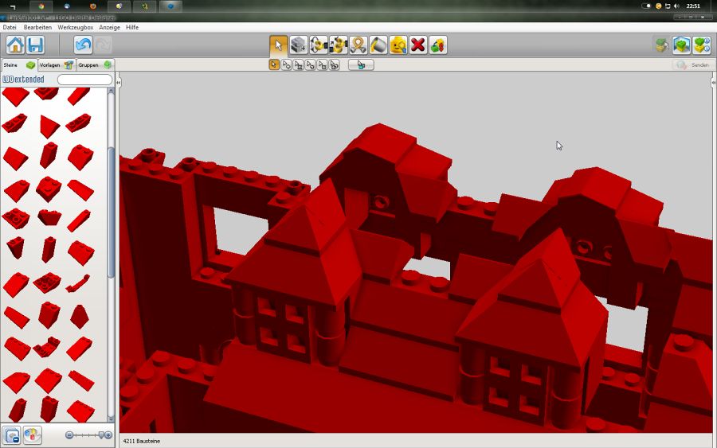Switch to Building Guide mode
The height and width of the screenshot is (448, 717).
(x=701, y=45)
